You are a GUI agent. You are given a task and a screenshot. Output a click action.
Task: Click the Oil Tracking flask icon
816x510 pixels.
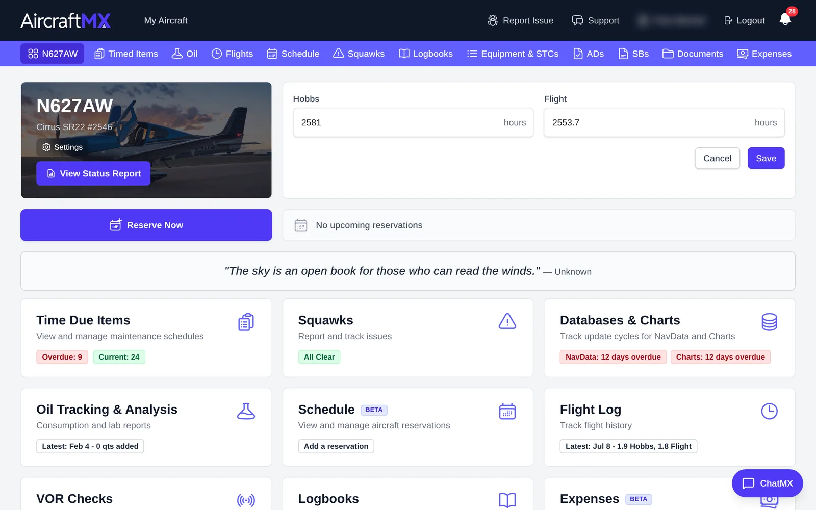click(246, 411)
